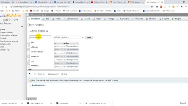This screenshot has height=106, width=188.
Task: Click the panel collapse toggle left of breadcrumb
Action: coord(27,15)
